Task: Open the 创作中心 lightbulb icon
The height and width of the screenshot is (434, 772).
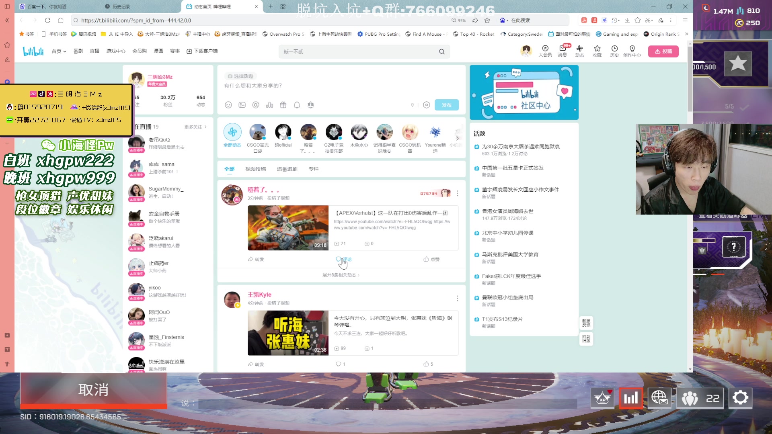Action: tap(632, 51)
